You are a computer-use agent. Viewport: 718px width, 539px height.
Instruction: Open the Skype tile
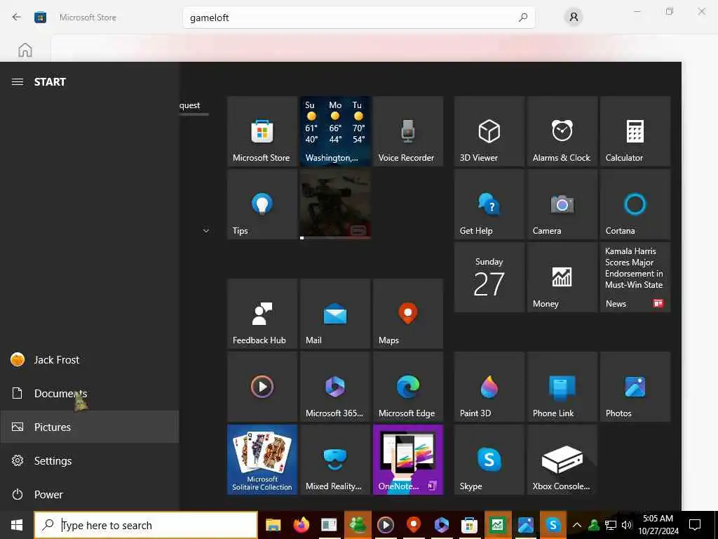pyautogui.click(x=489, y=460)
